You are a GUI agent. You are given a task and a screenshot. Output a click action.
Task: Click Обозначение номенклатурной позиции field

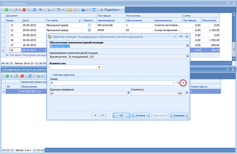tap(118, 46)
